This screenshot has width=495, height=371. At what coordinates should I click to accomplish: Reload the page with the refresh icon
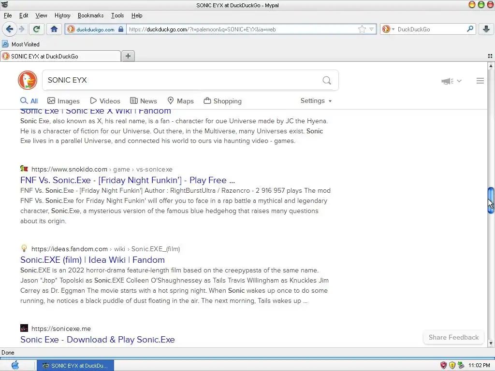click(x=36, y=29)
